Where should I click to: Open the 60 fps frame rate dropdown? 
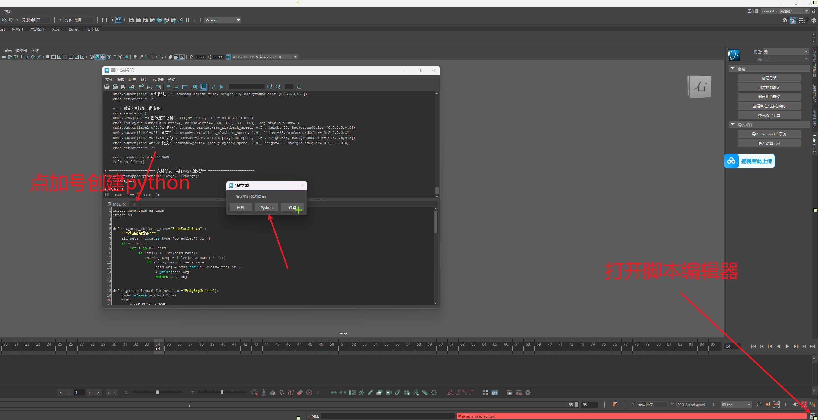pyautogui.click(x=748, y=405)
